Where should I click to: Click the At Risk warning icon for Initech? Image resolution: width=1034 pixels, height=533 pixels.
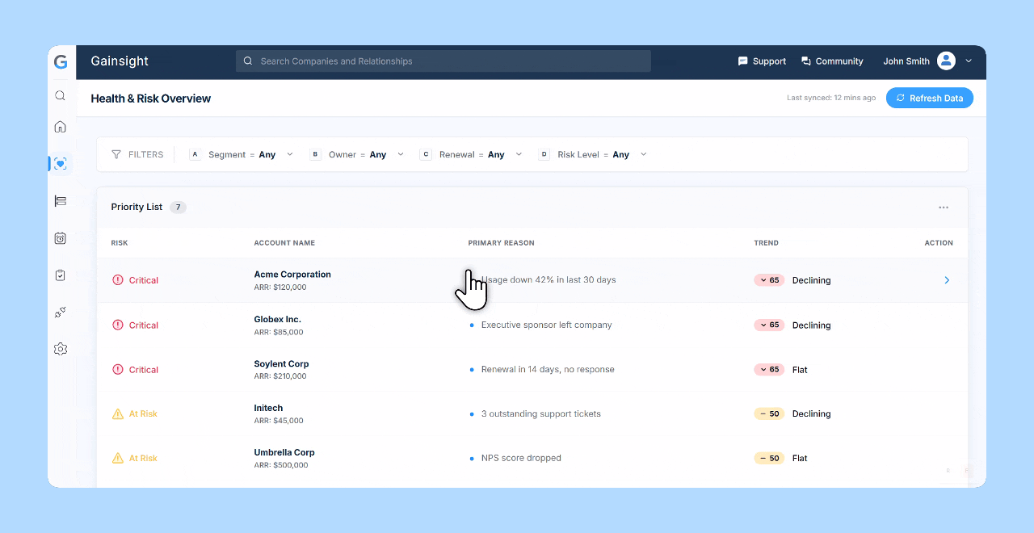pyautogui.click(x=118, y=413)
